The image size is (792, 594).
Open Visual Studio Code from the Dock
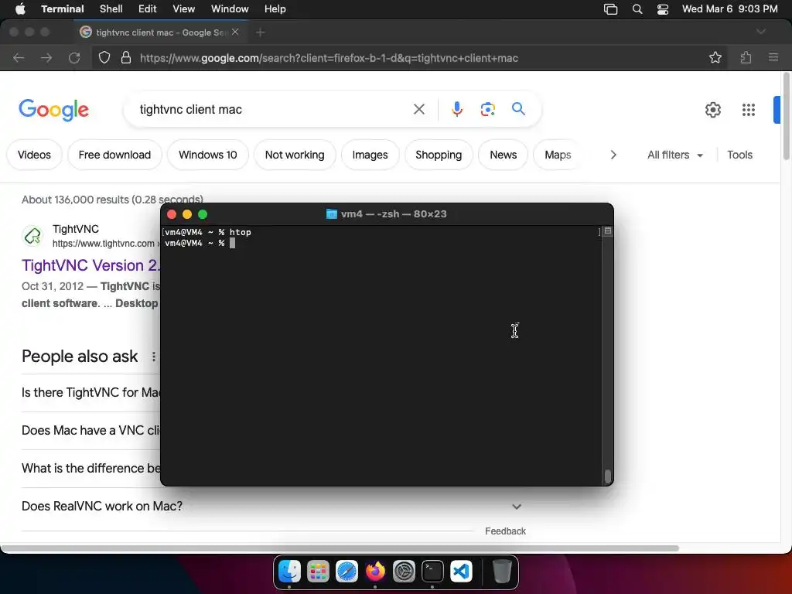(x=461, y=572)
